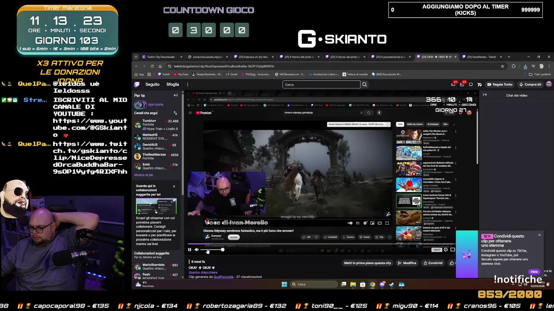The height and width of the screenshot is (311, 554).
Task: Like the clip with thumbs-up button
Action: point(451,263)
